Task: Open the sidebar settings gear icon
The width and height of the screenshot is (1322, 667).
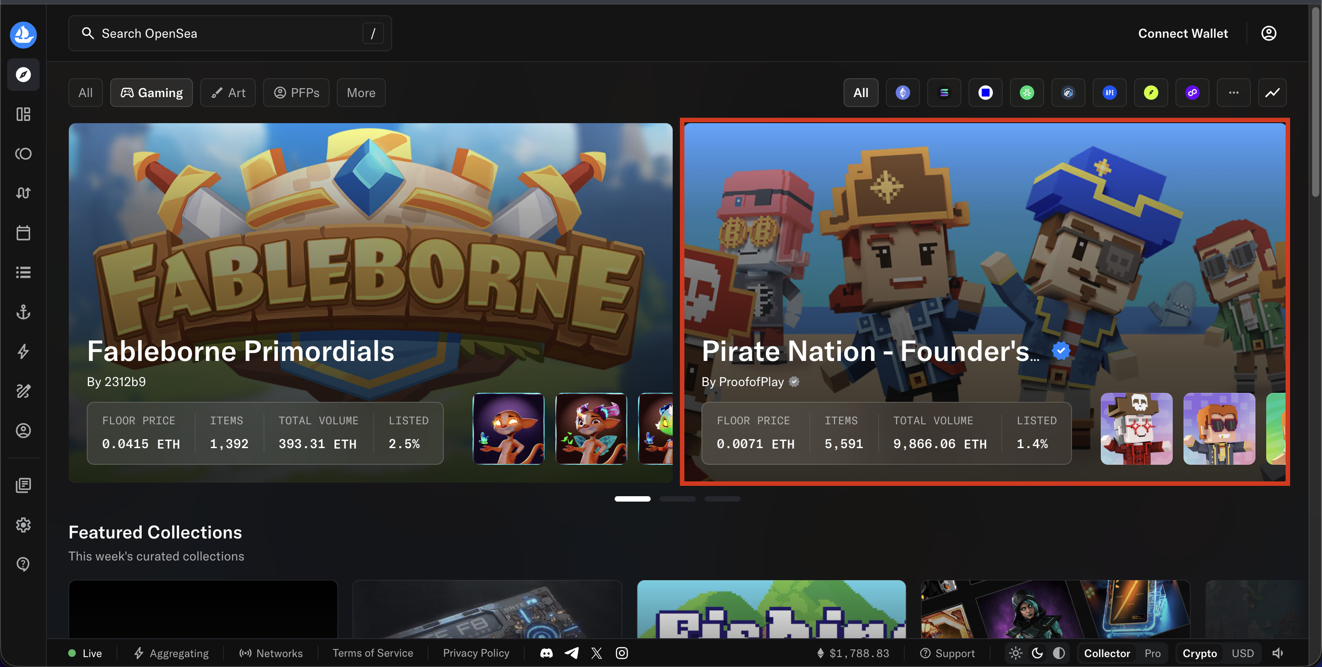Action: pos(23,525)
